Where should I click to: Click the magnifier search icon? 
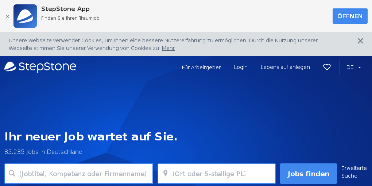(x=12, y=173)
